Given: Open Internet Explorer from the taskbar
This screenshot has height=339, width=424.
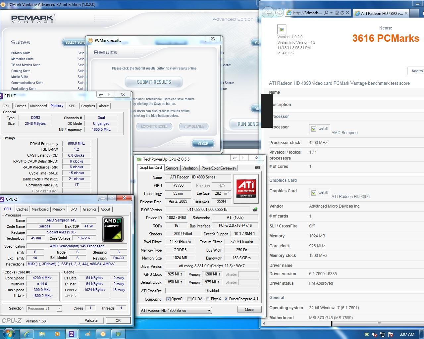Looking at the screenshot, I should (x=27, y=334).
